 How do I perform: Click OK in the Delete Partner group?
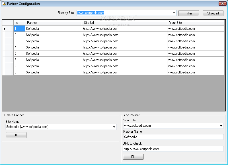pyautogui.click(x=16, y=135)
